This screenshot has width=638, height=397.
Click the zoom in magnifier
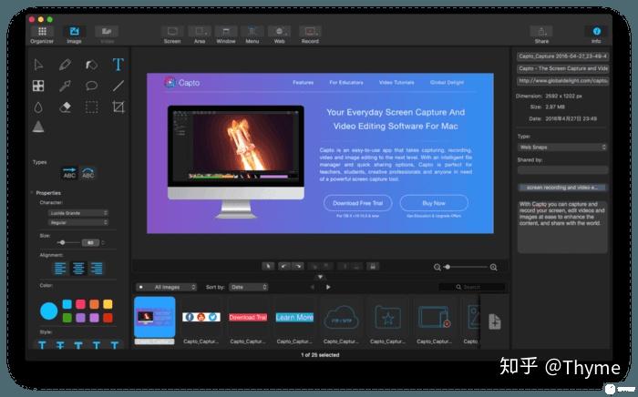[494, 267]
